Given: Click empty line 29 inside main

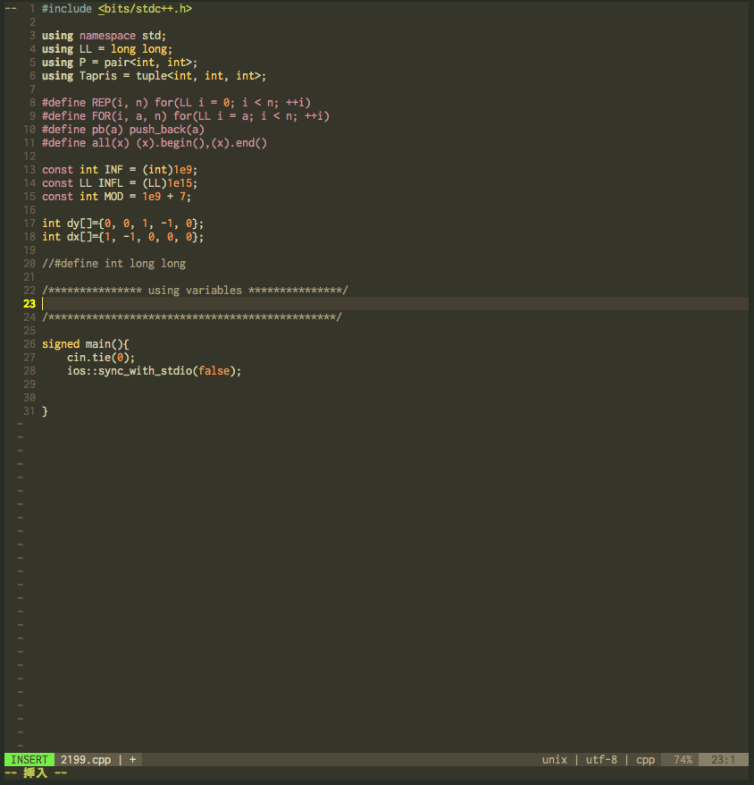Looking at the screenshot, I should [395, 384].
